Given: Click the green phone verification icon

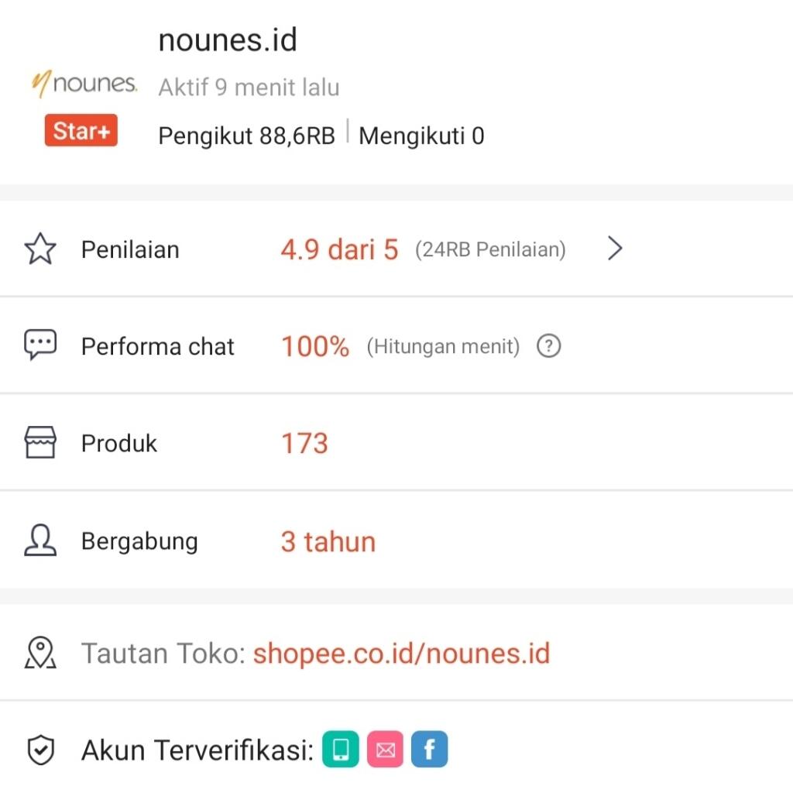Looking at the screenshot, I should (x=341, y=750).
